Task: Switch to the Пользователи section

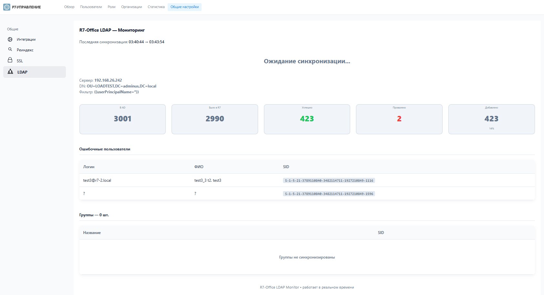Action: point(91,6)
